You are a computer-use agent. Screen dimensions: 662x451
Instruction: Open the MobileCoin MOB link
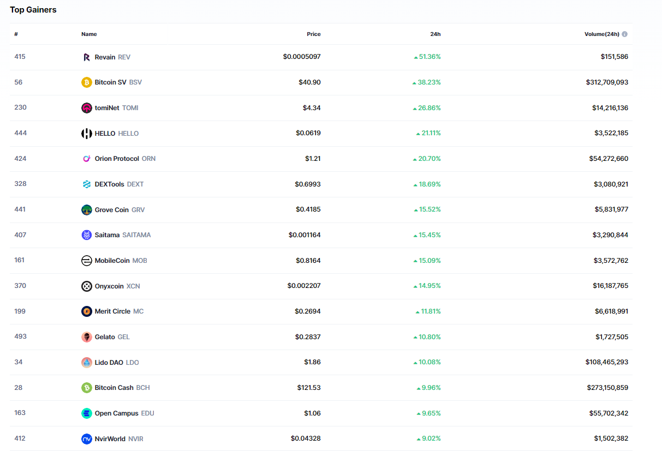tap(115, 261)
